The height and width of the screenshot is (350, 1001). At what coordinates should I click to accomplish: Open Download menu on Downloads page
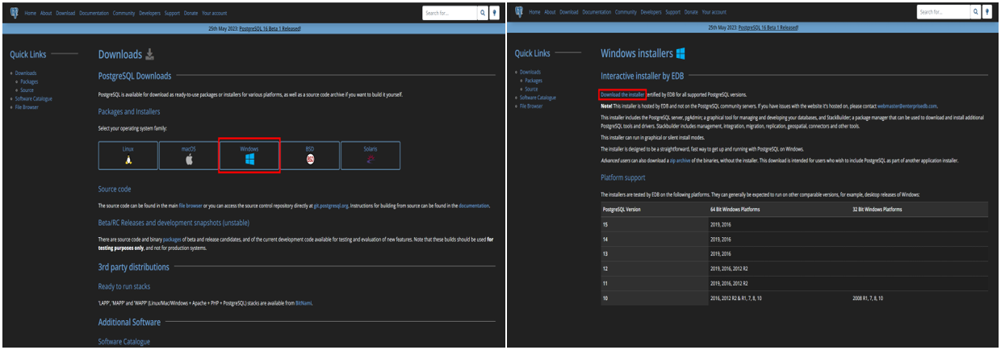[66, 13]
